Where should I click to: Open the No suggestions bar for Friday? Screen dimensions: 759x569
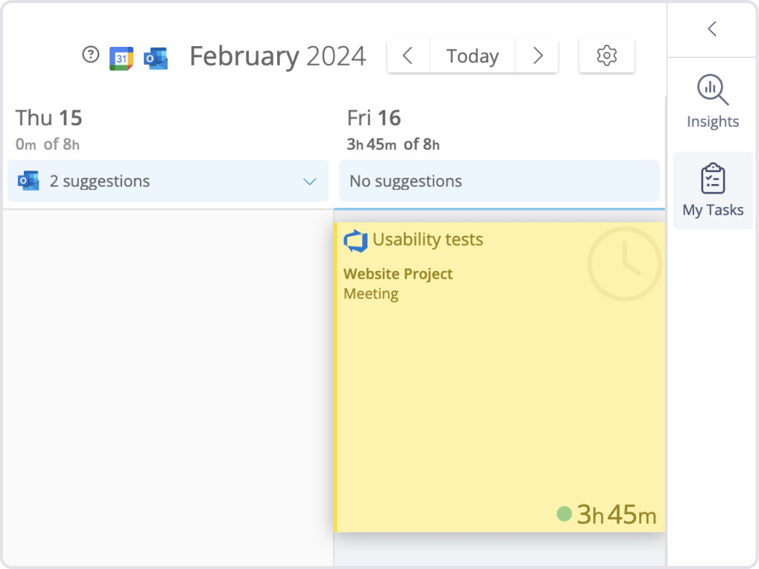click(x=499, y=180)
